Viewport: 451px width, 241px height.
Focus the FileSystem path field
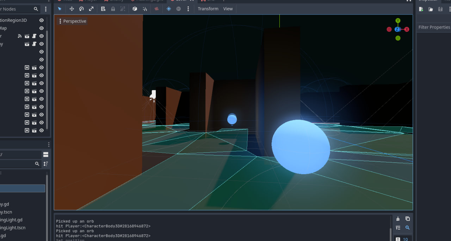[20, 154]
